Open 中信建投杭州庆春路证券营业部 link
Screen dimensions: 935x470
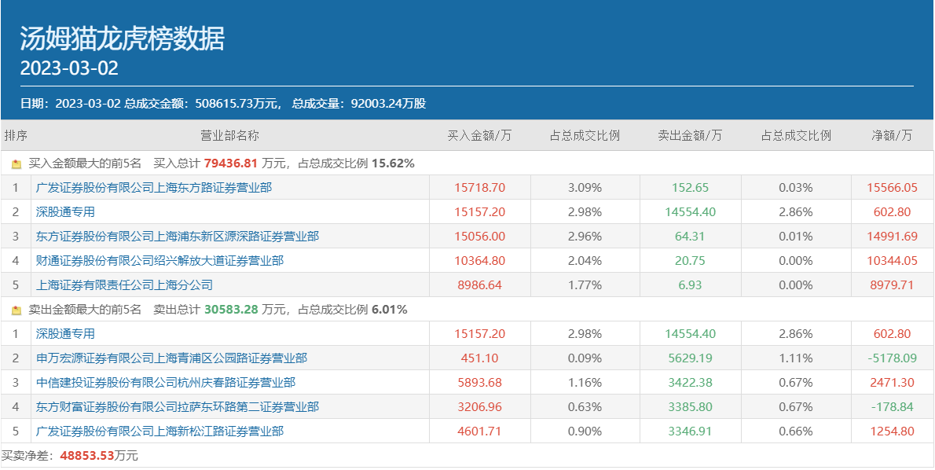pyautogui.click(x=166, y=383)
